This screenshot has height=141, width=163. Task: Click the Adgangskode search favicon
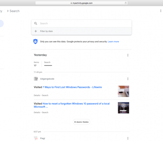(36, 79)
